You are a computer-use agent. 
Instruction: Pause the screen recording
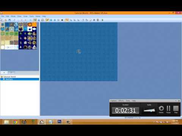(168, 110)
